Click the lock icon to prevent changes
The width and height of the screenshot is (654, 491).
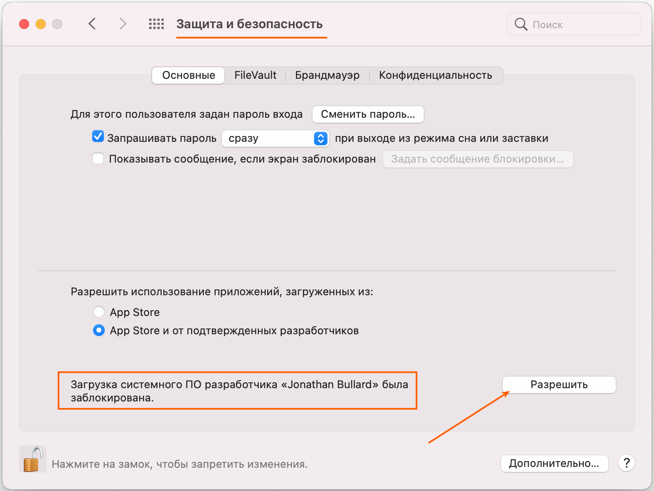click(33, 459)
